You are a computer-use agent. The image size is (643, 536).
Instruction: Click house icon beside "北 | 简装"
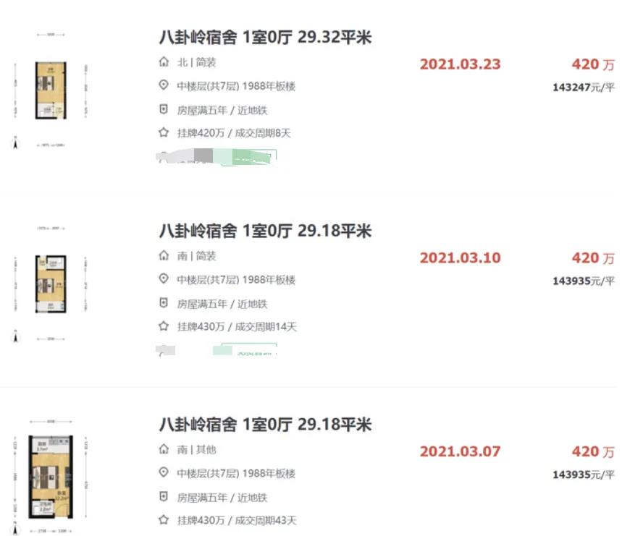click(x=164, y=63)
